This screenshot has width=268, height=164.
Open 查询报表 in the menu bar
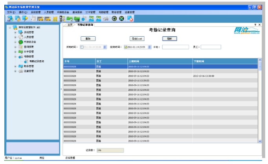[77, 12]
